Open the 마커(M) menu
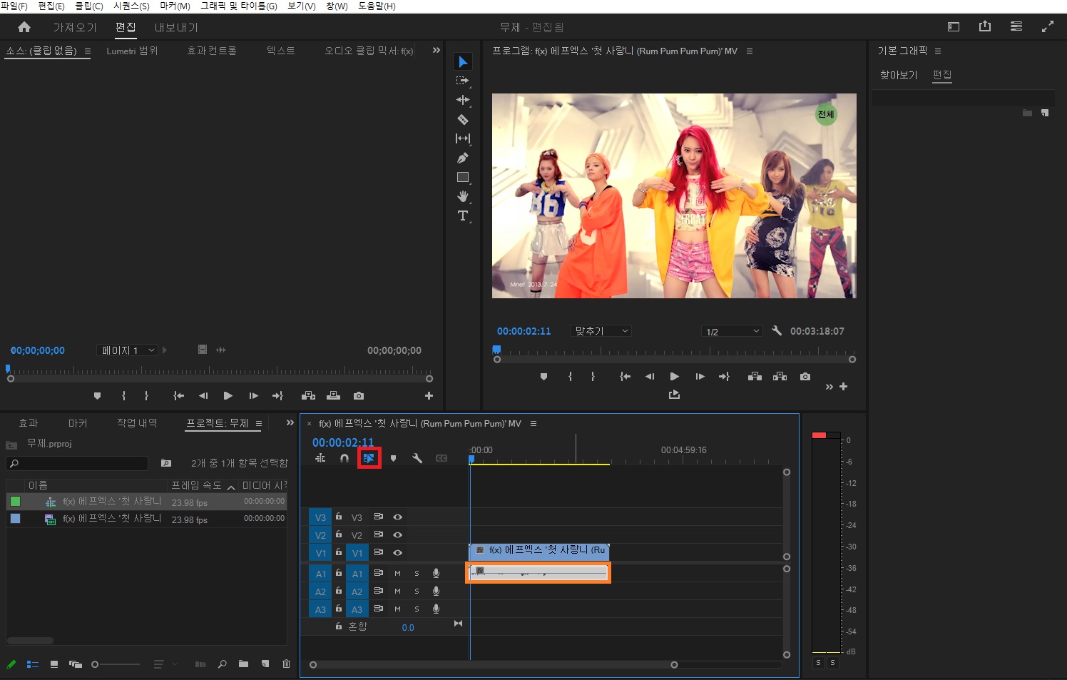 [x=175, y=6]
